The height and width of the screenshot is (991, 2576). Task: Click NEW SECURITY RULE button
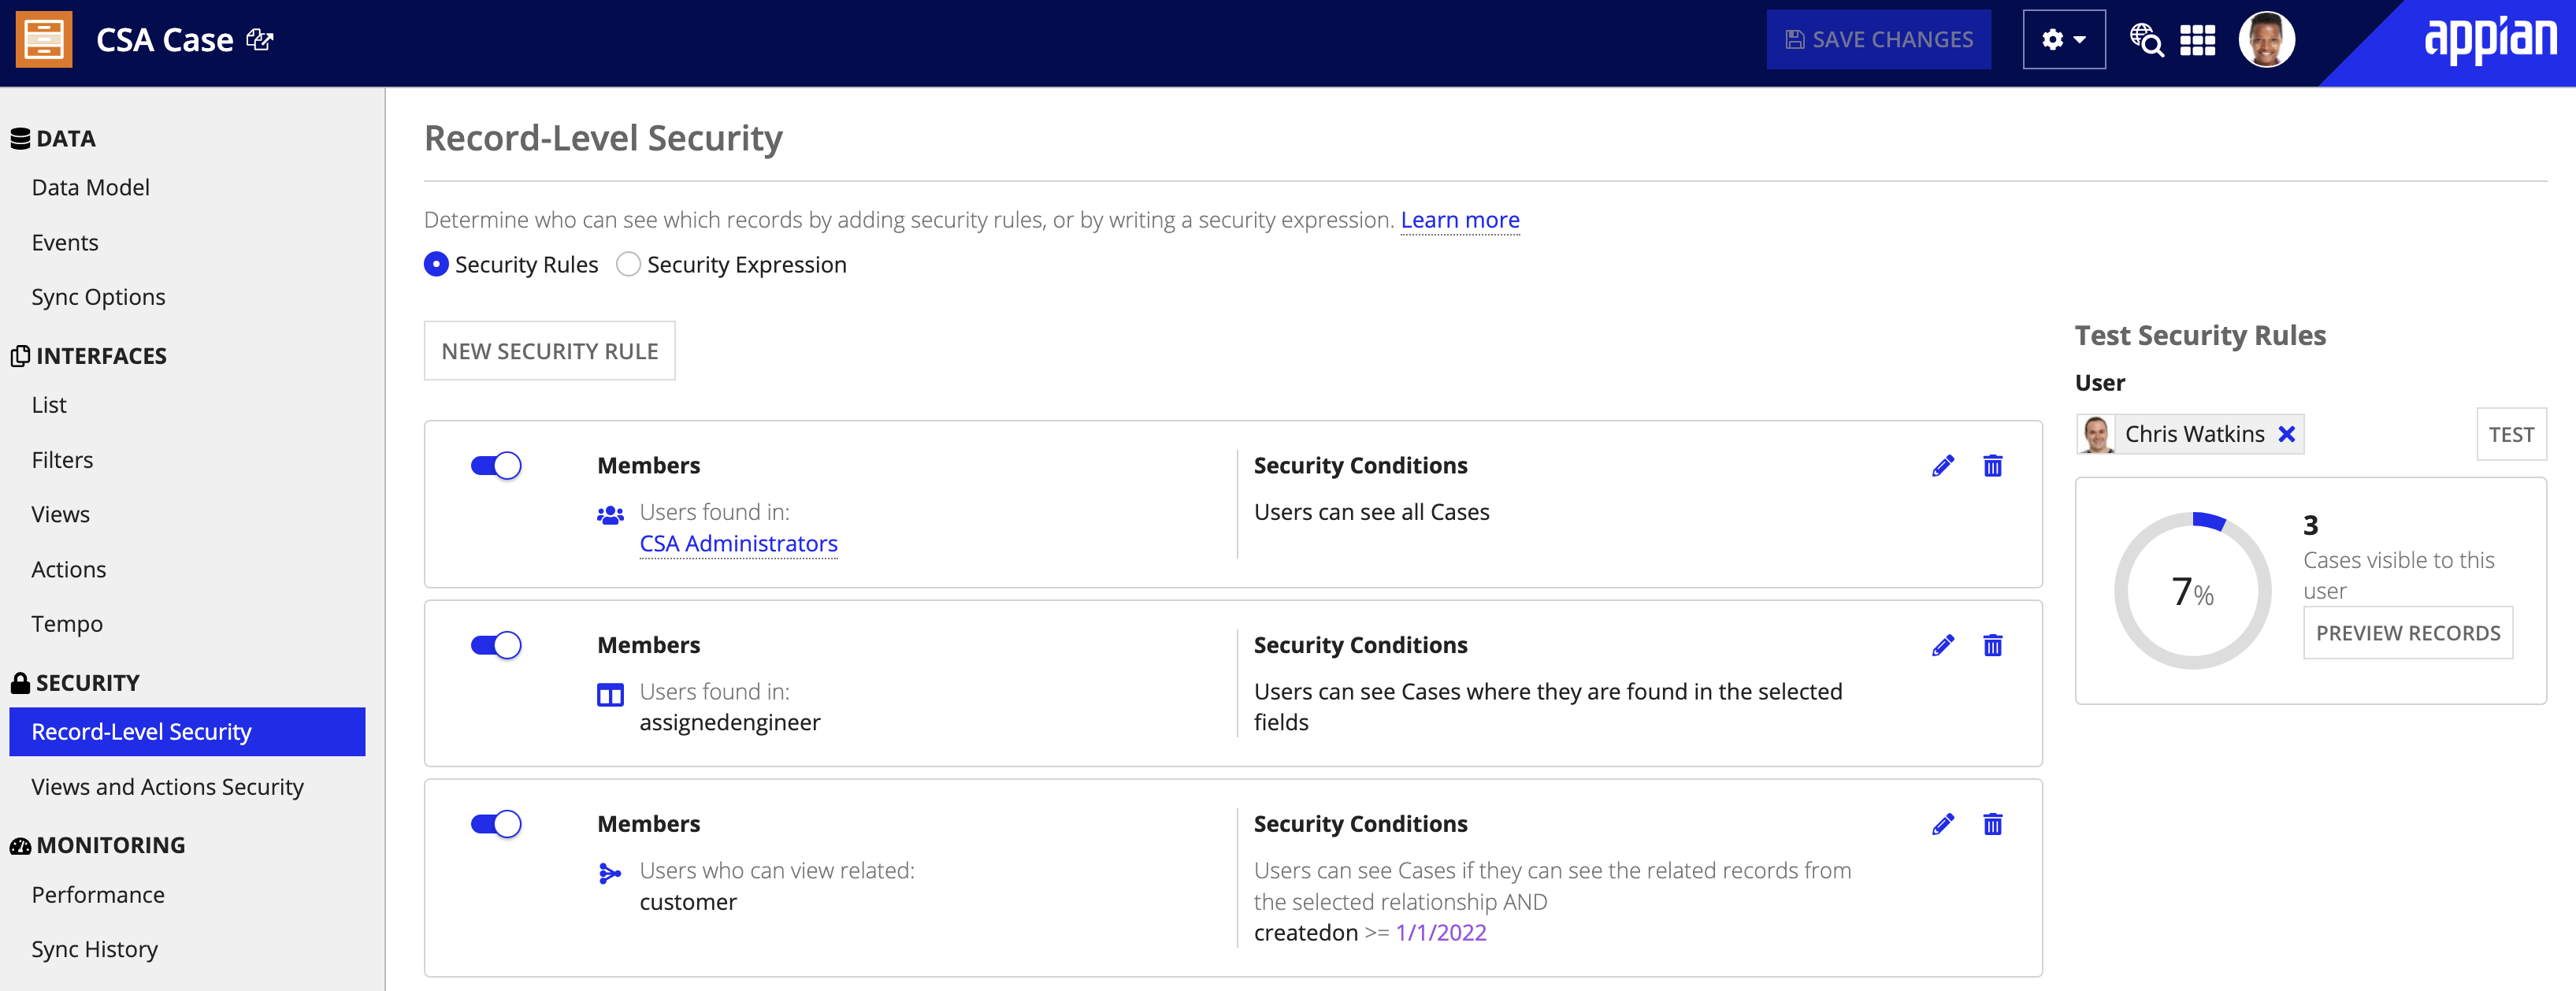coord(549,350)
